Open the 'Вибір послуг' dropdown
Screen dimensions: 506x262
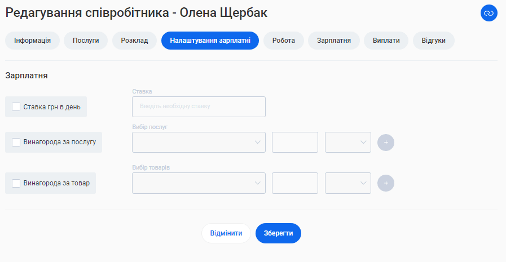199,143
